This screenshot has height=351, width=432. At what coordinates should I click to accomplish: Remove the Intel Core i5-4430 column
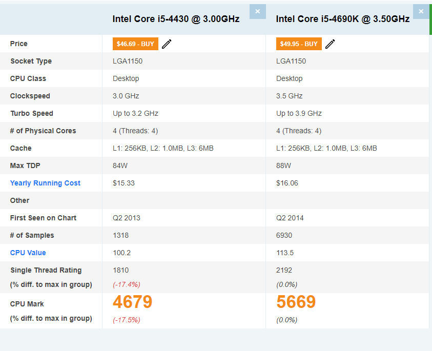[257, 11]
